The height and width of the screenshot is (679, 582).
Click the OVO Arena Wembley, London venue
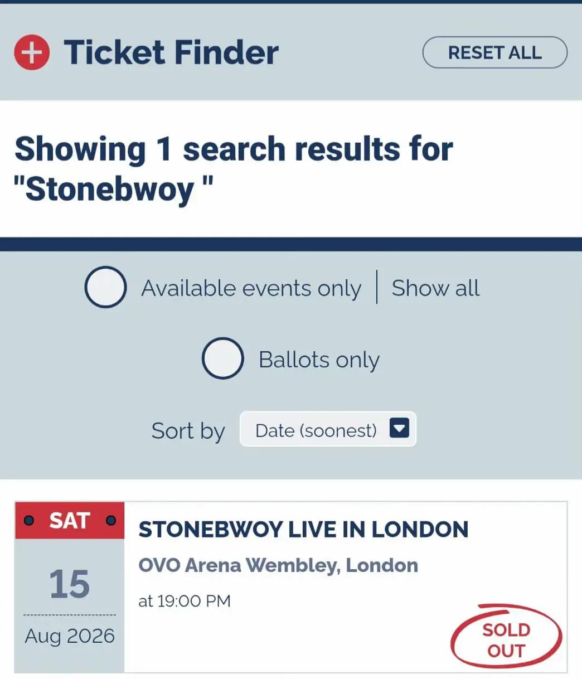278,565
